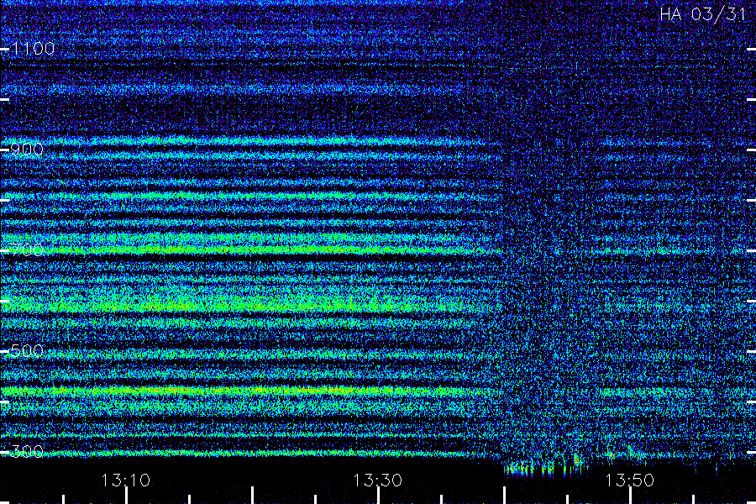
Task: Click the HA 03/31 date label
Action: (x=703, y=14)
